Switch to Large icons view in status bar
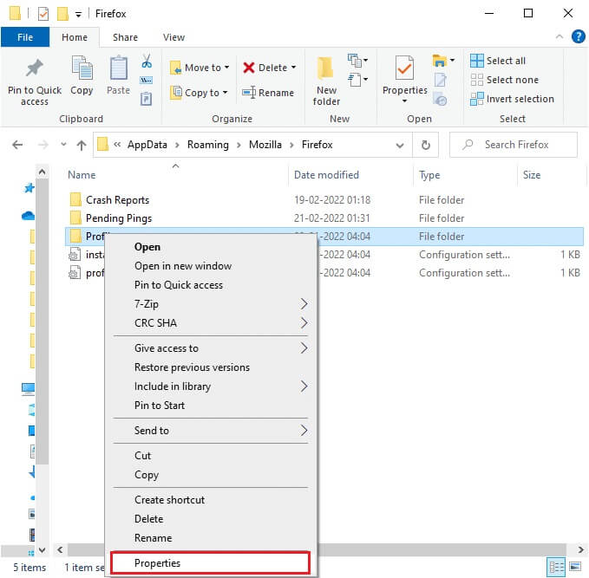This screenshot has height=578, width=589. coord(575,566)
